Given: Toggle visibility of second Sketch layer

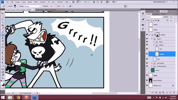Looking at the screenshot, I should coord(147,30).
